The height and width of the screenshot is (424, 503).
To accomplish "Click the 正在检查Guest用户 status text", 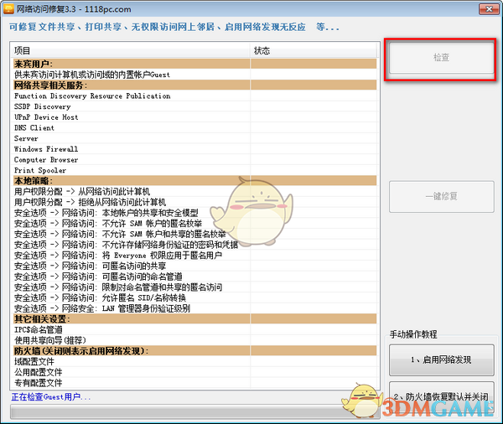I will [x=51, y=397].
